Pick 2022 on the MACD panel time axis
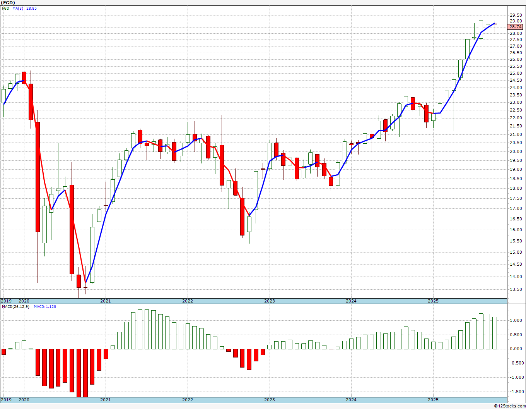The width and height of the screenshot is (526, 409). (x=188, y=400)
